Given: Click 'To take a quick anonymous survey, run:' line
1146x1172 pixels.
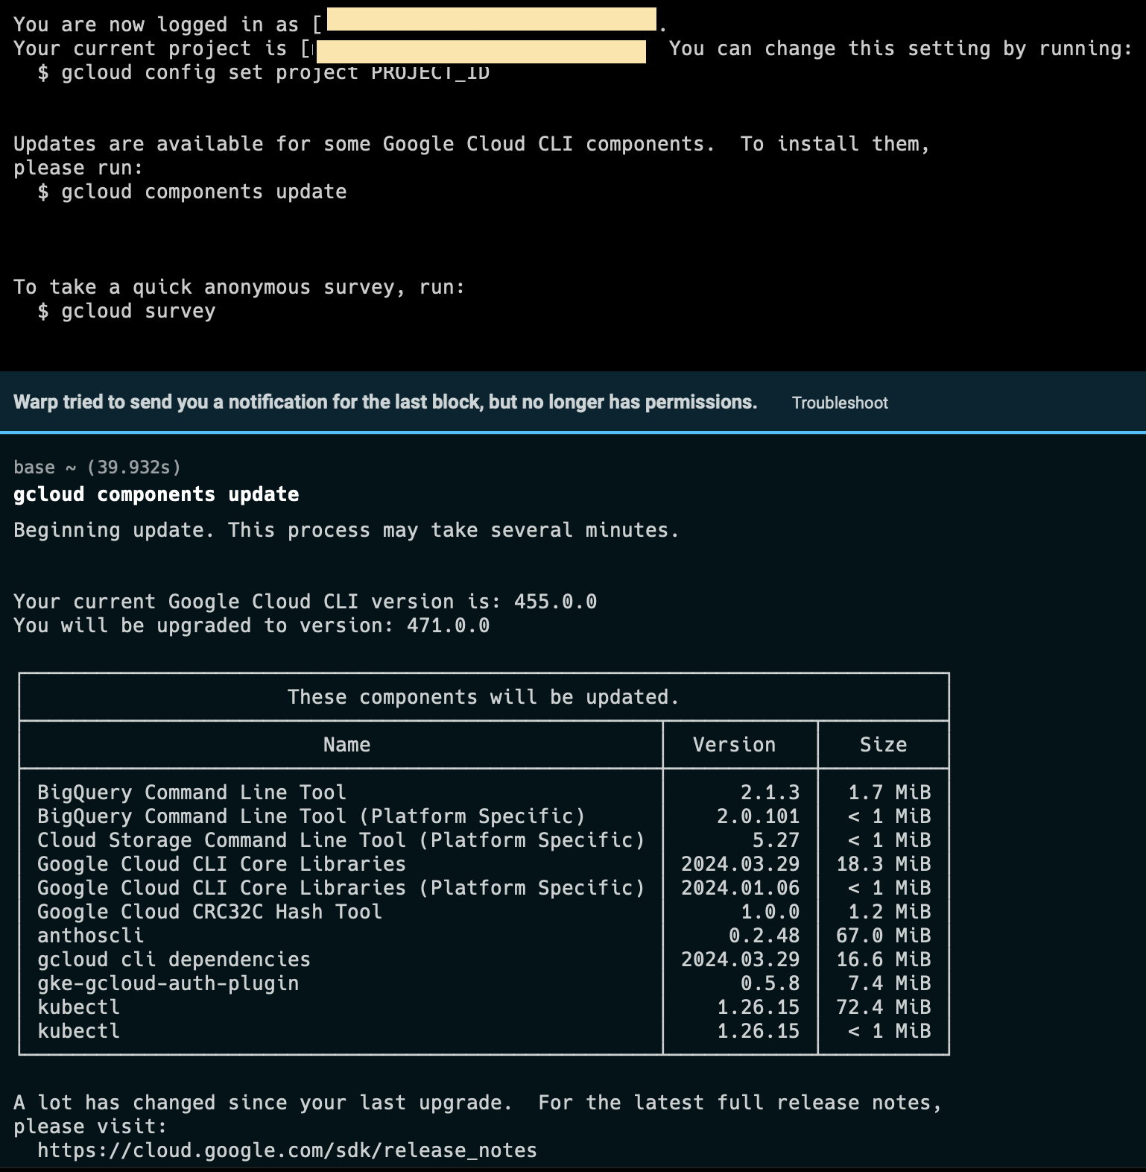Looking at the screenshot, I should click(x=239, y=288).
